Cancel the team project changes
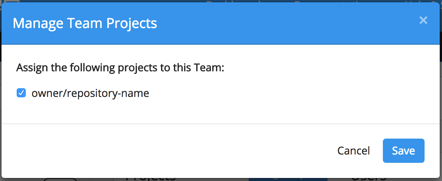Screen dimensions: 442x181 click(353, 151)
